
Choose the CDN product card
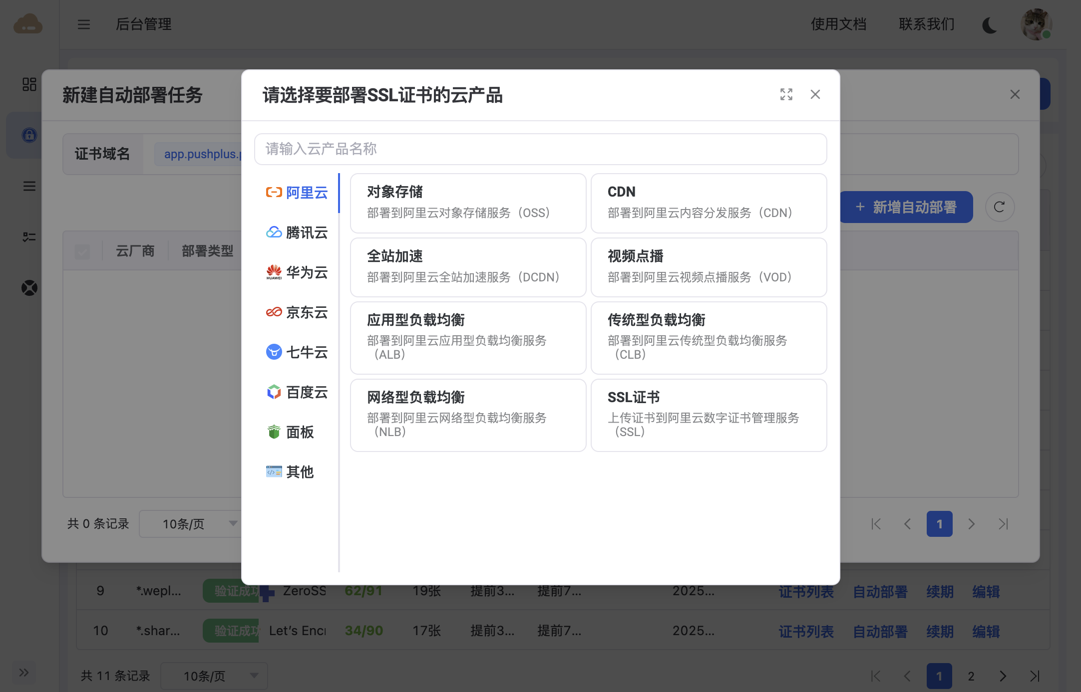coord(709,203)
